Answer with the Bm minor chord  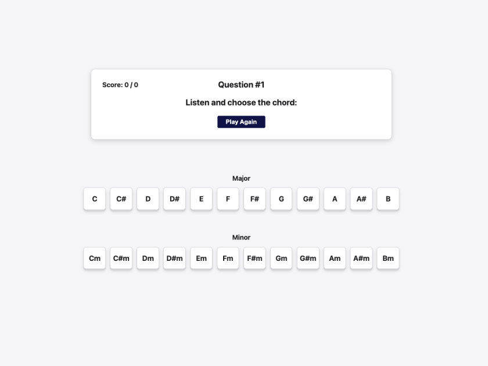(388, 258)
